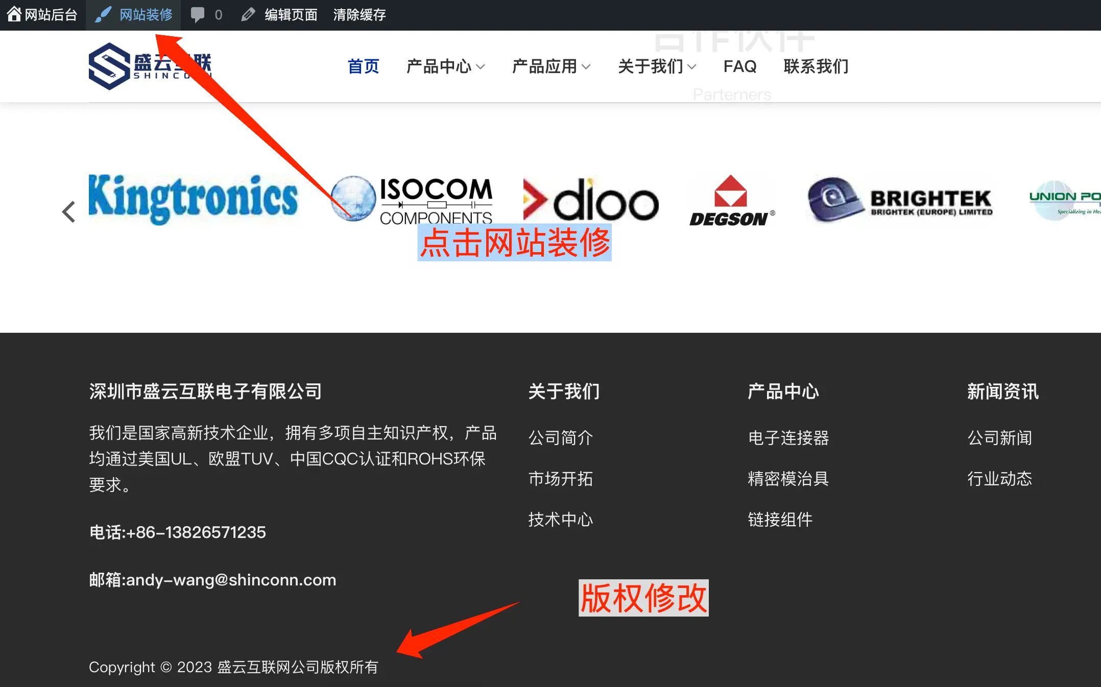The width and height of the screenshot is (1101, 687).
Task: Click the pencil icon for 编辑页面
Action: click(x=248, y=14)
